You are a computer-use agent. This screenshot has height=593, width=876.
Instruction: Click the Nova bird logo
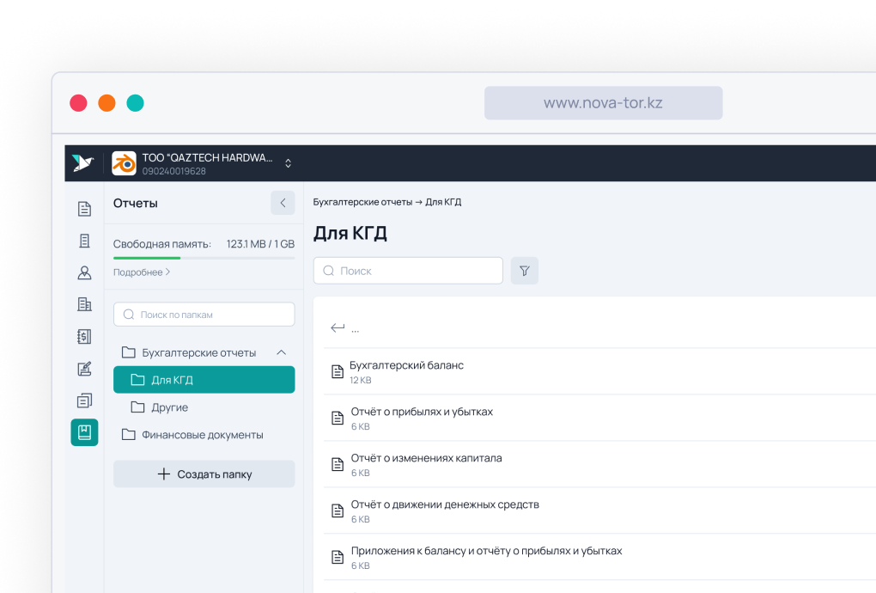click(82, 163)
